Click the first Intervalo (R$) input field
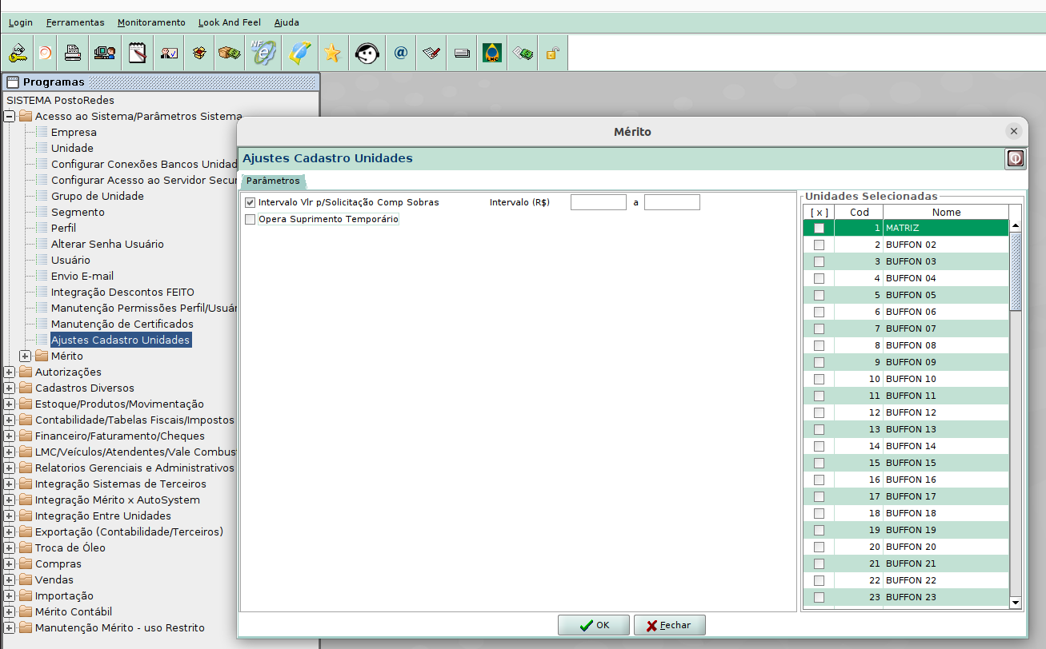Screen dimensions: 1046x649 pyautogui.click(x=598, y=203)
